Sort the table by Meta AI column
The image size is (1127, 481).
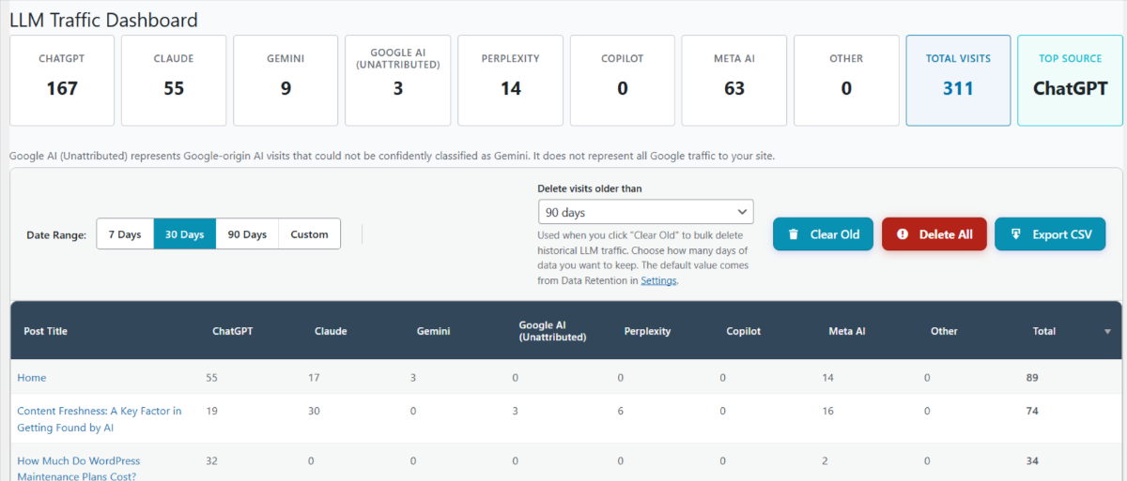click(846, 331)
